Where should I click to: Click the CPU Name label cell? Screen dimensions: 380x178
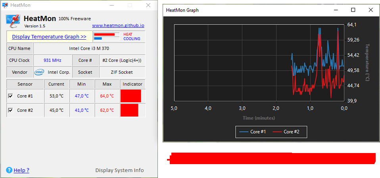coord(19,48)
